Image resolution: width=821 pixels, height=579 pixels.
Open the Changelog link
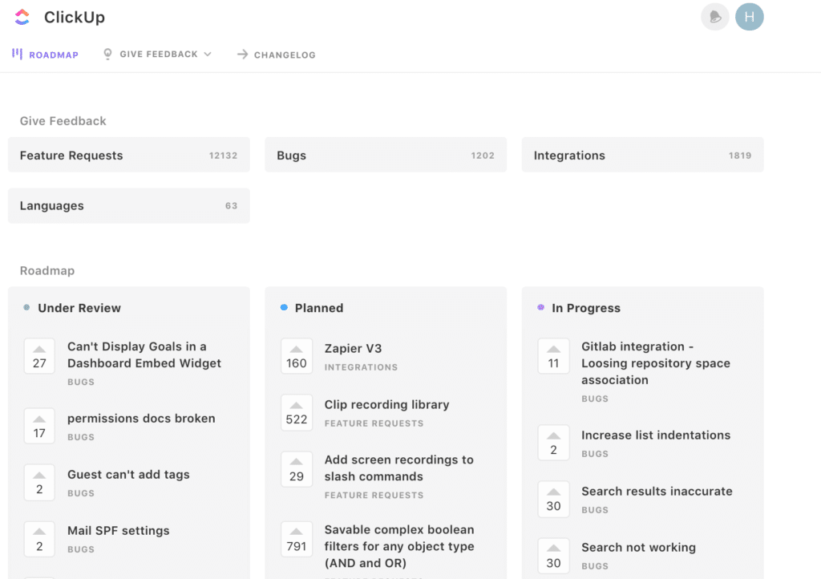point(277,55)
